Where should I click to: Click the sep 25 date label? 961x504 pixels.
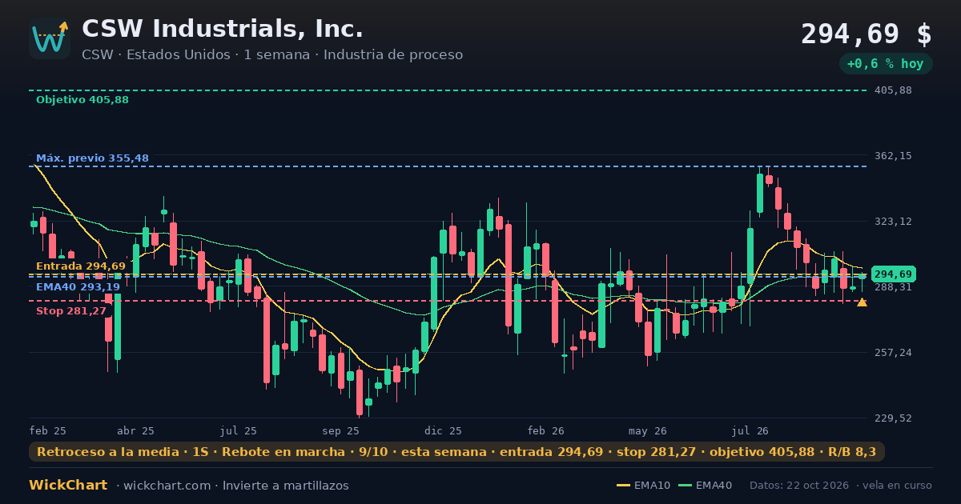[x=341, y=431]
